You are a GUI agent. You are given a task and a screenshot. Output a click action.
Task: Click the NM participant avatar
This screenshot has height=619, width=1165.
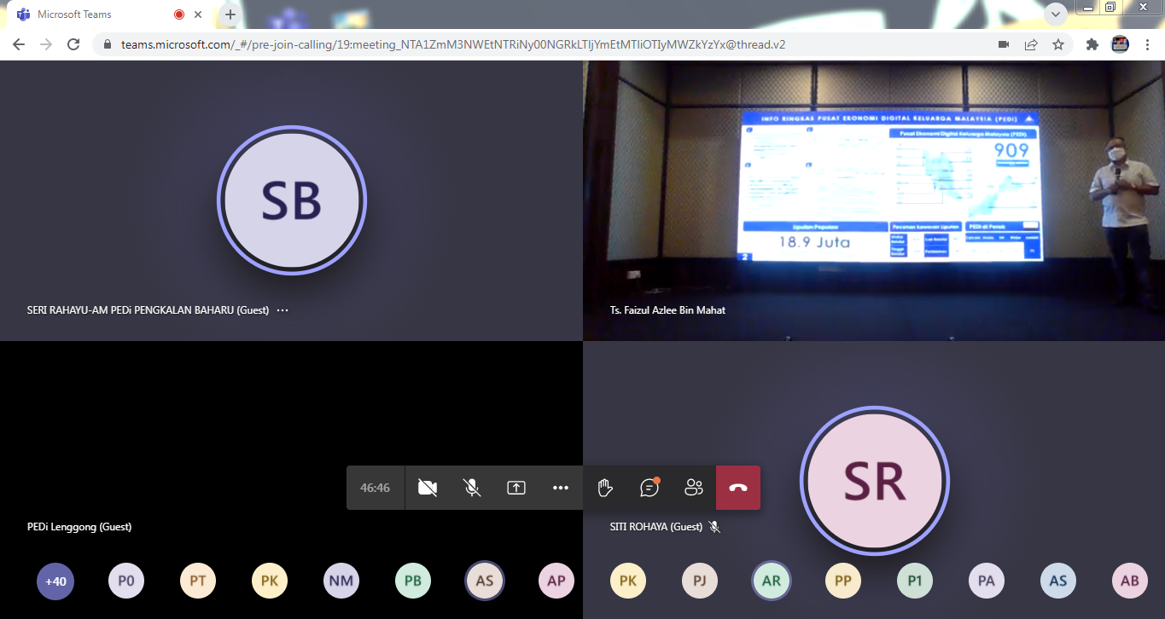pyautogui.click(x=341, y=581)
